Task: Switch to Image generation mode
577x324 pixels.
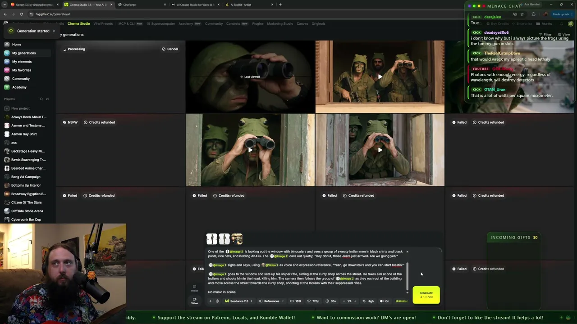Action: [195, 288]
